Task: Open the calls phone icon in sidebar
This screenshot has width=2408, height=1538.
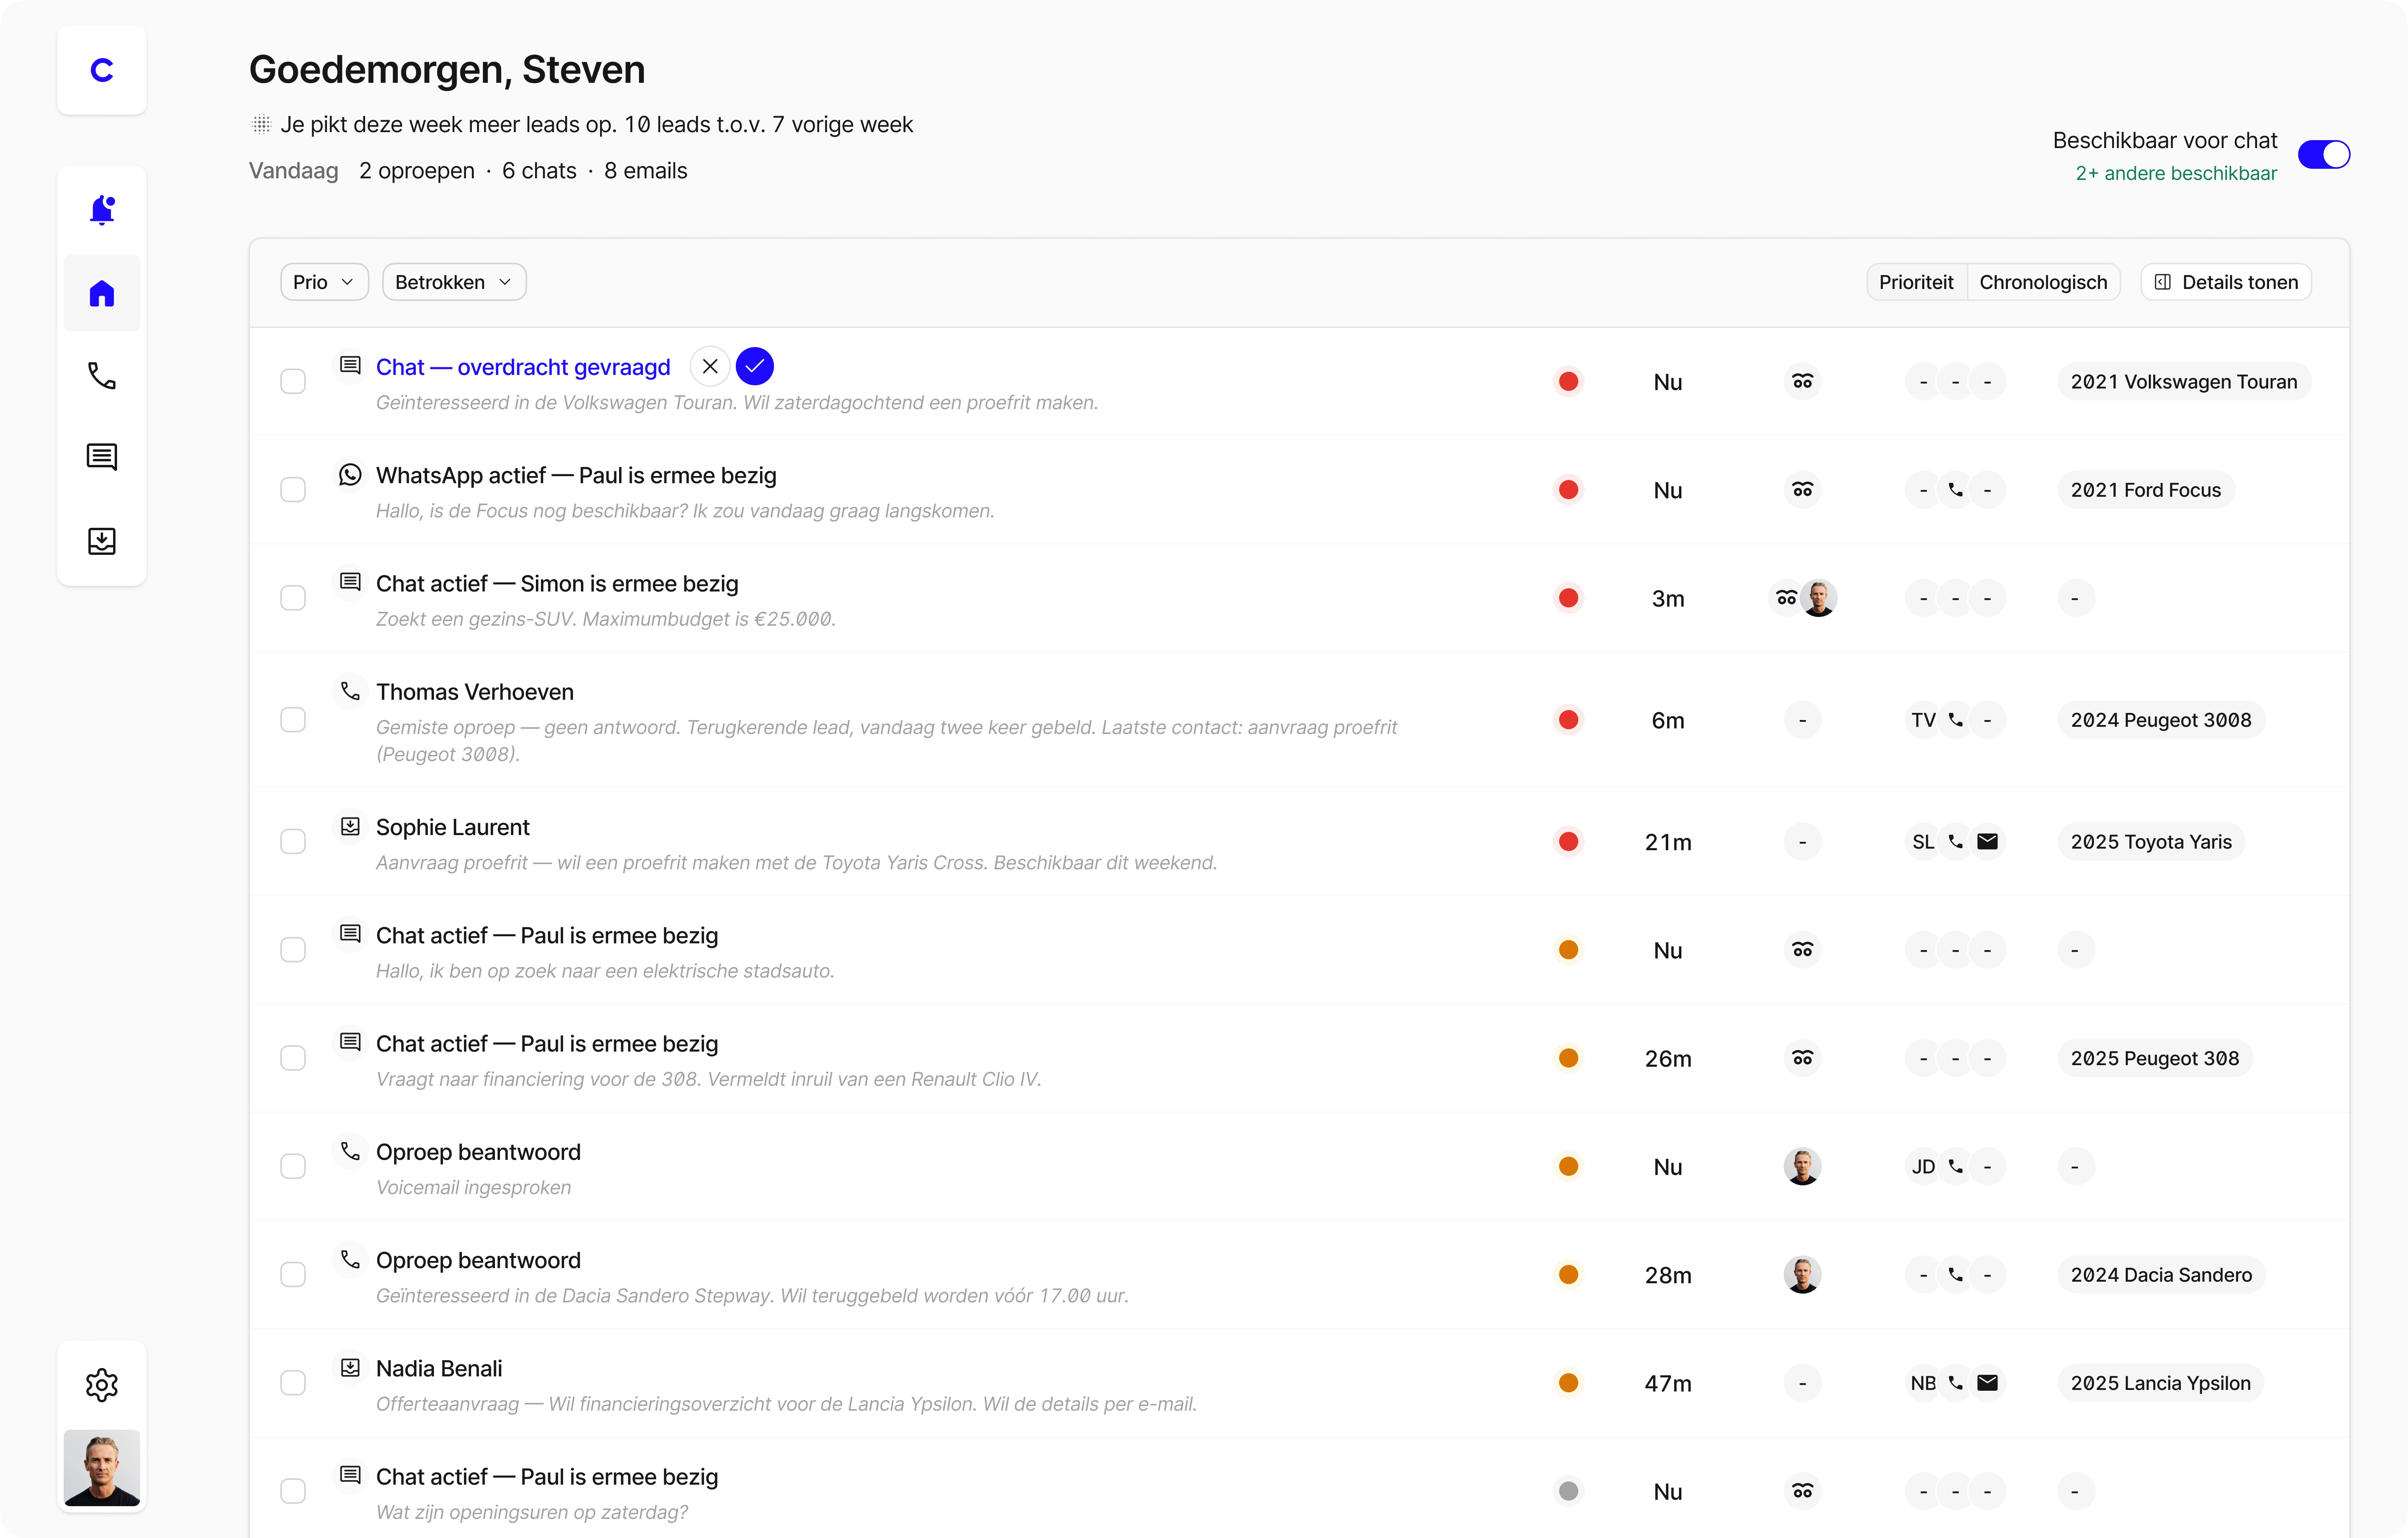Action: pos(102,376)
